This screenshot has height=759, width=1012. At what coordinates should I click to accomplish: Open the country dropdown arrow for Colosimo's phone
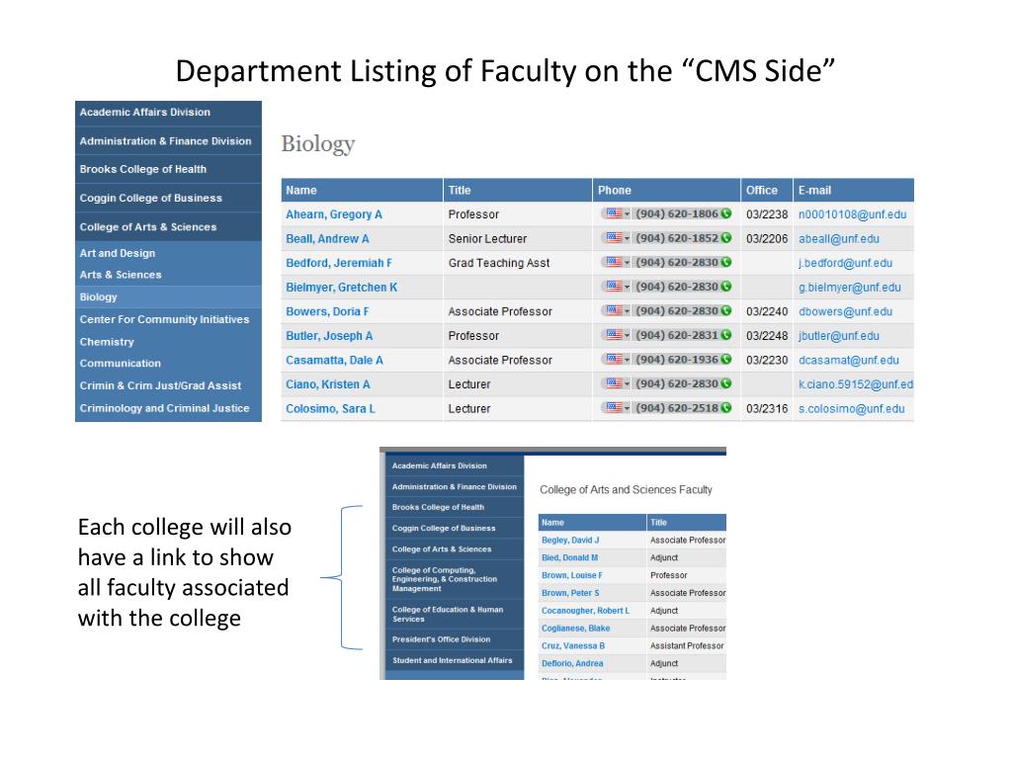coord(627,408)
